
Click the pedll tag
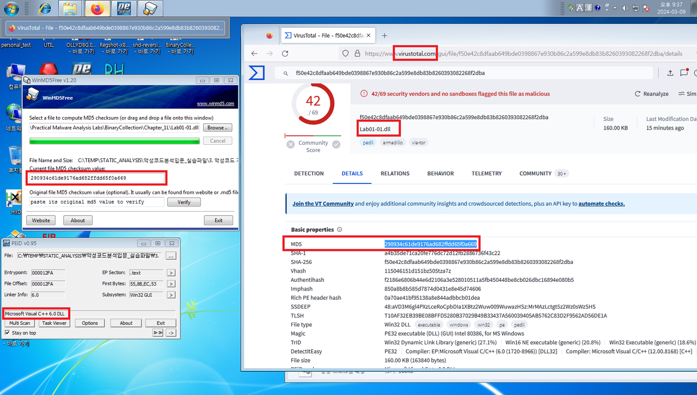368,143
